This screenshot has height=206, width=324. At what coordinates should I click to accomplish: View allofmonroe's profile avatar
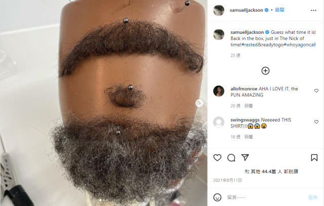point(219,91)
